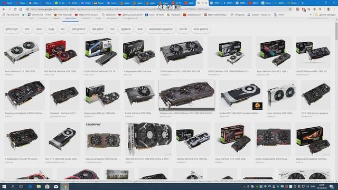Viewport: 338px width, 190px height.
Task: Open Microsoft Store from the taskbar
Action: 47,186
